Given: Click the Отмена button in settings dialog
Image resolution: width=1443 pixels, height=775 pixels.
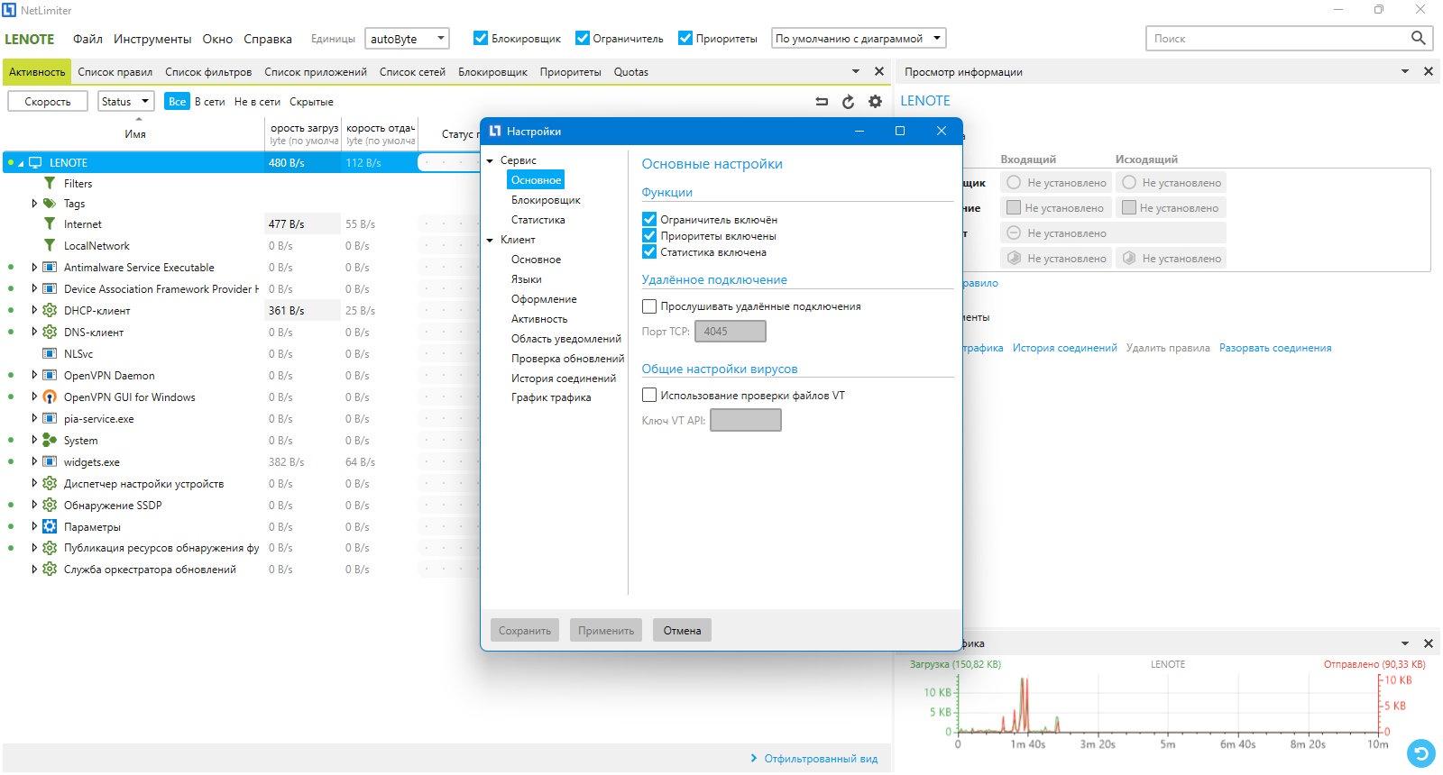Looking at the screenshot, I should click(x=682, y=630).
